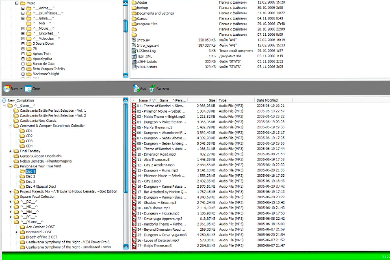Collapse Command & Conquer Soundtrack Collection folder

coord(11,126)
